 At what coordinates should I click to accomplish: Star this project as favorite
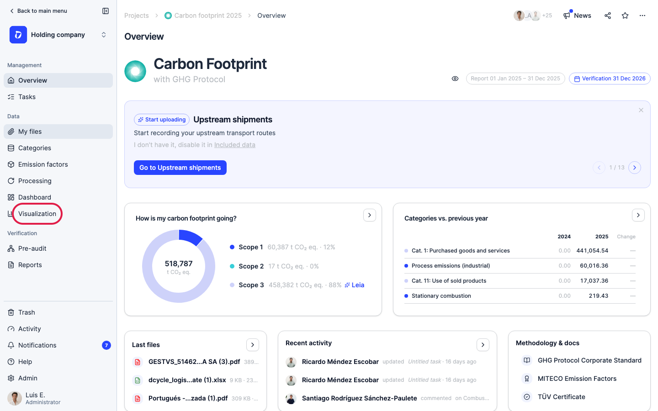coord(625,16)
